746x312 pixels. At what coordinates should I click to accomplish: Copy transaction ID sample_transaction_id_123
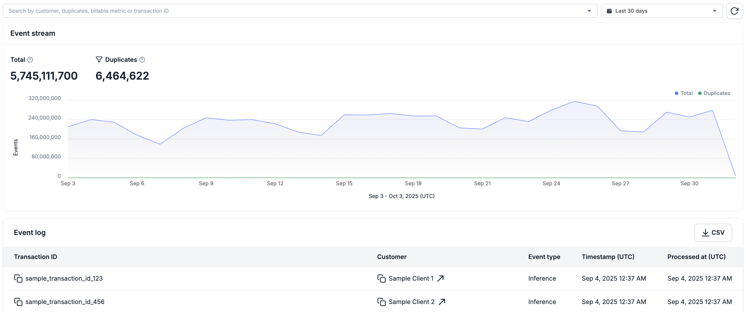click(18, 279)
